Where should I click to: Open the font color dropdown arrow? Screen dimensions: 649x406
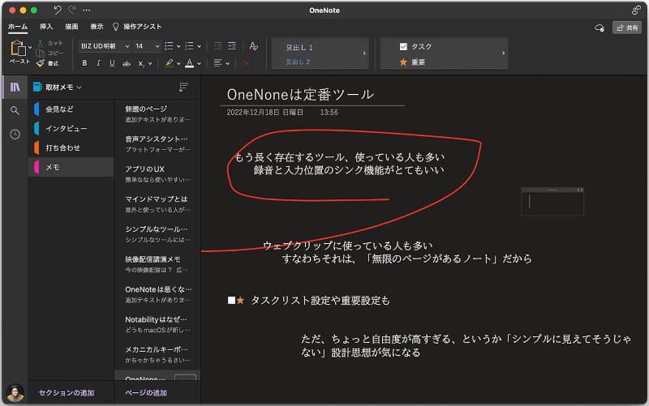coord(199,64)
